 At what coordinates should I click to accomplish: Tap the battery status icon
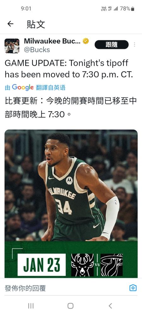(133, 9)
